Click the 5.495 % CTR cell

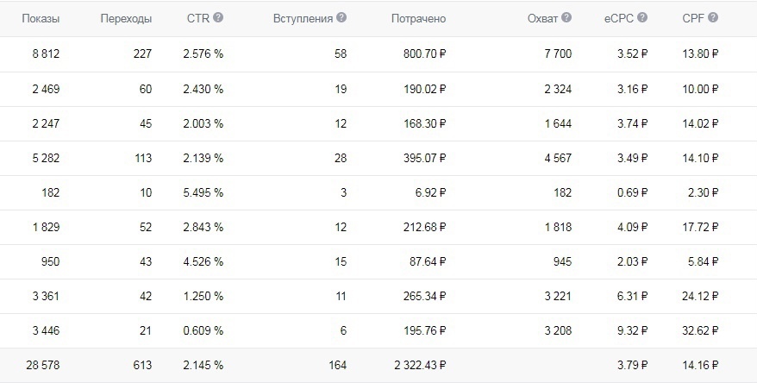tap(203, 192)
